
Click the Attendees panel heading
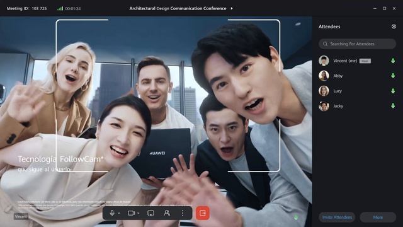329,26
